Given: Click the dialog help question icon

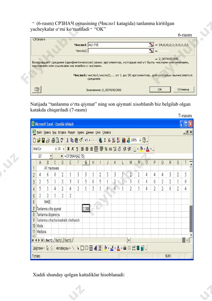Looking at the screenshot, I should tap(37, 90).
